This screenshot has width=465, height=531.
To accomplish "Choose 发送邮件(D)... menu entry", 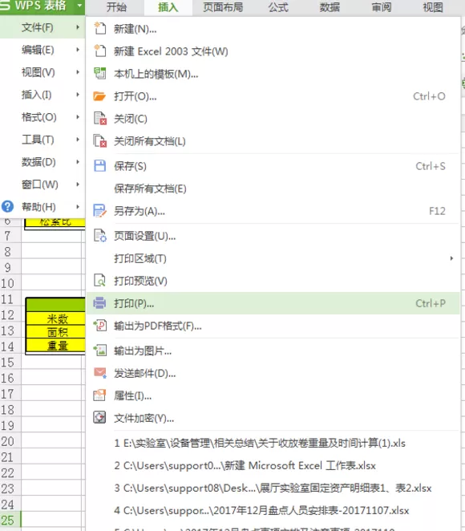I will coord(273,373).
